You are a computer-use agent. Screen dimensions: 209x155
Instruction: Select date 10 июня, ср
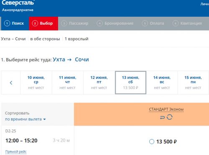pos(36,83)
